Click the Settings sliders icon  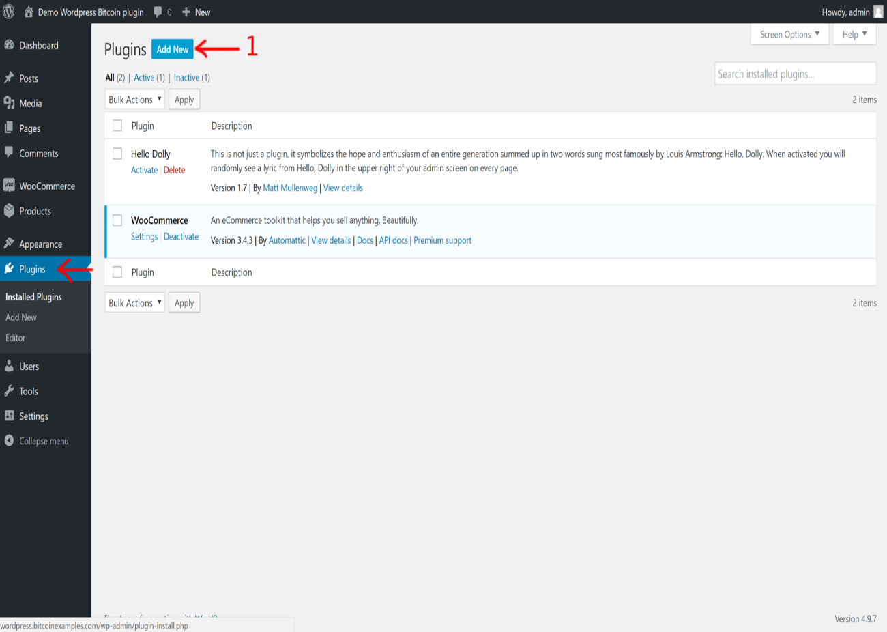9,416
